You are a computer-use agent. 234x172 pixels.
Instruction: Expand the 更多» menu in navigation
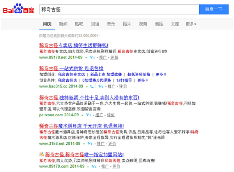191,24
